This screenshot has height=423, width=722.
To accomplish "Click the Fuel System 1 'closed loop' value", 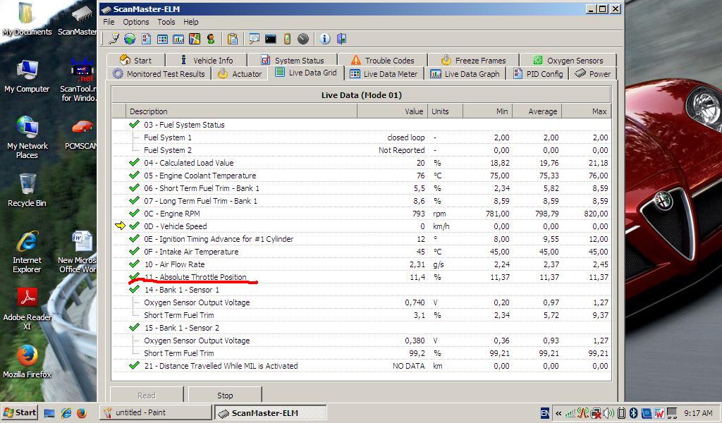I will point(405,137).
